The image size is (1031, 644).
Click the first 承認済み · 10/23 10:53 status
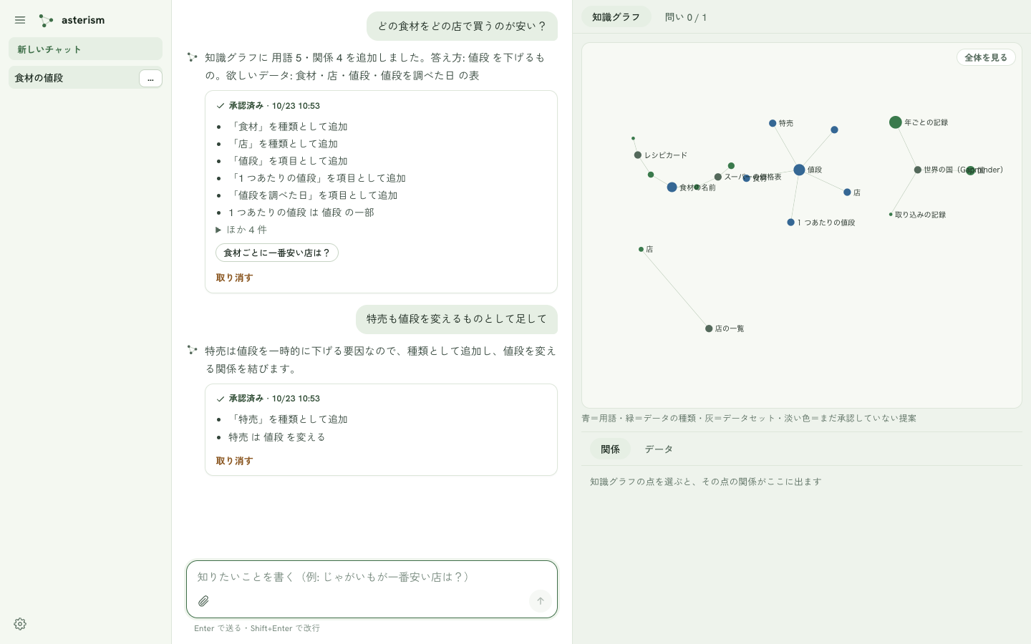point(268,106)
